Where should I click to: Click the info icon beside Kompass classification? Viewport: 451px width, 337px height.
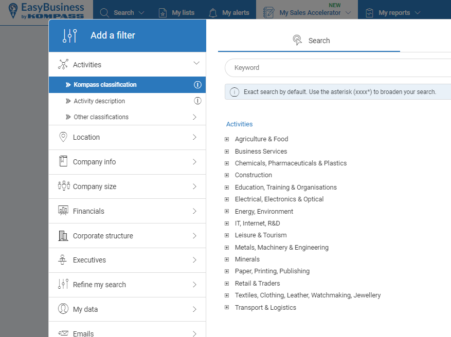tap(197, 85)
